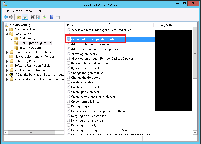This screenshot has height=144, width=201.
Task: Select Allow log on through Remote Desktop Services
Action: coord(102,59)
